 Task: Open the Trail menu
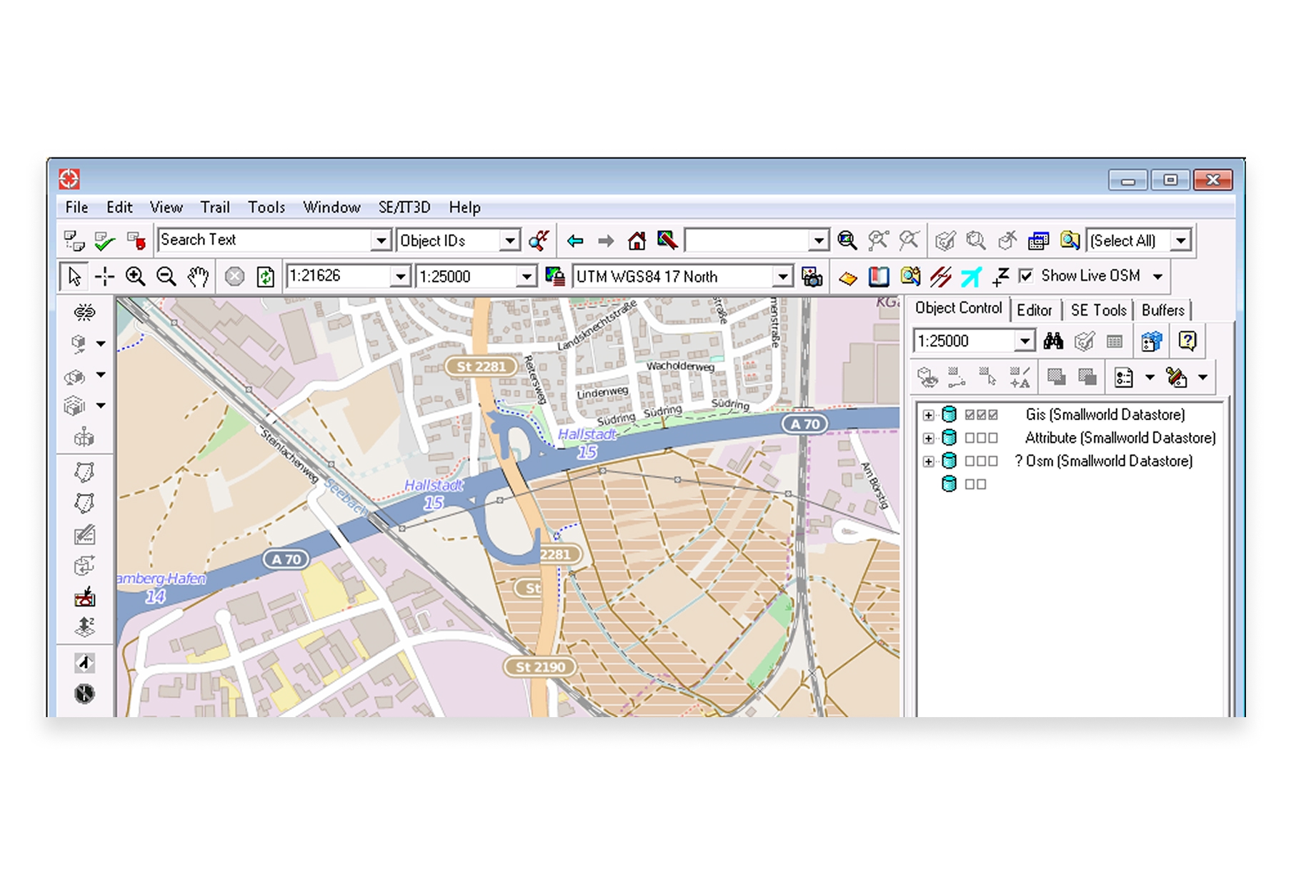(x=214, y=207)
